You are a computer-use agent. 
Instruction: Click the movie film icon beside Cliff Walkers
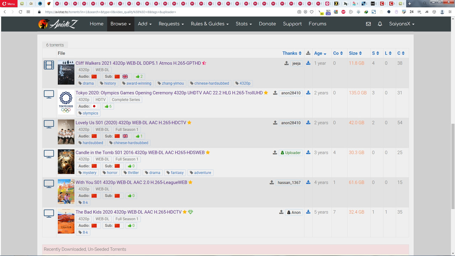(x=49, y=65)
